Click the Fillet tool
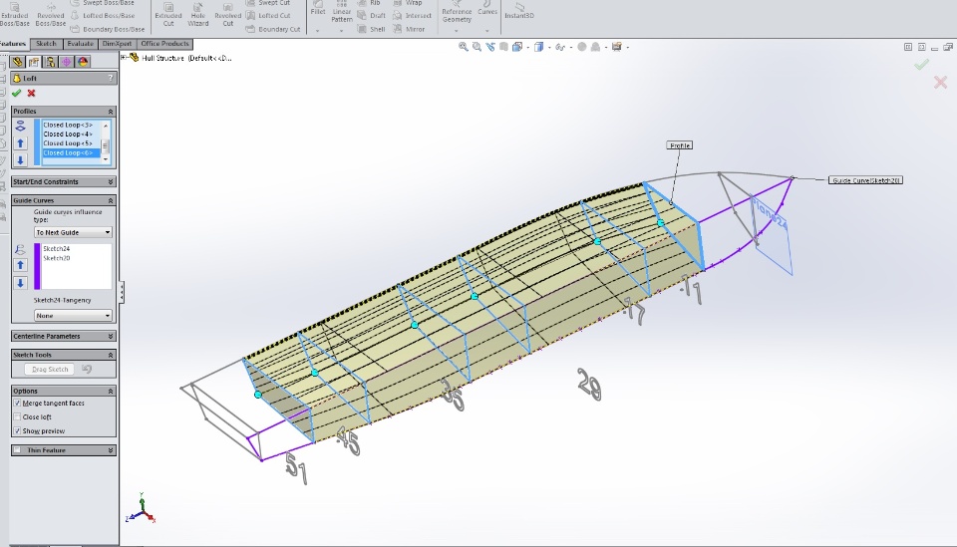Viewport: 957px width, 547px height. tap(318, 9)
